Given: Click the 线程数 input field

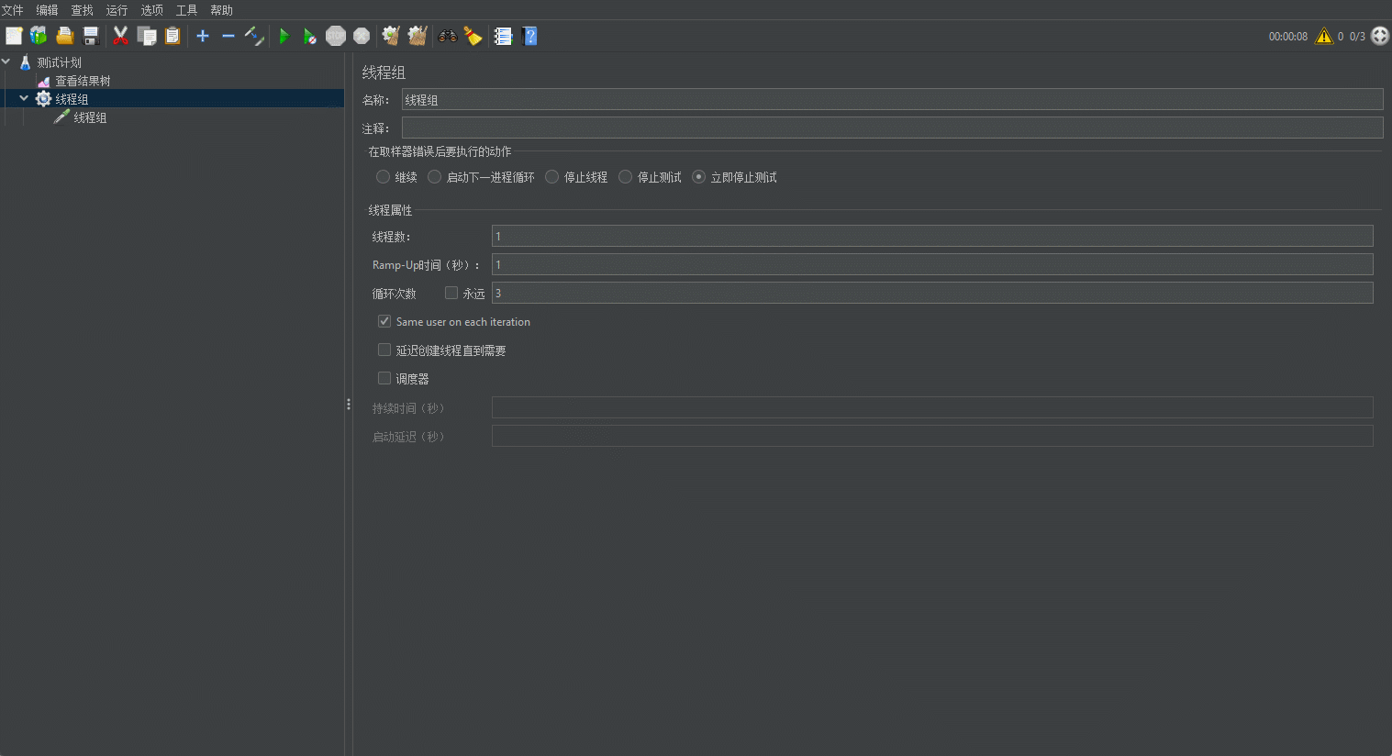Looking at the screenshot, I should (x=931, y=237).
